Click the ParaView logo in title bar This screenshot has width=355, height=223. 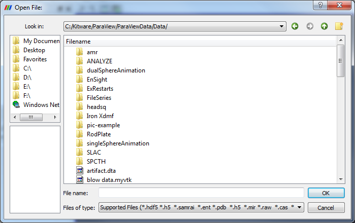coord(8,8)
